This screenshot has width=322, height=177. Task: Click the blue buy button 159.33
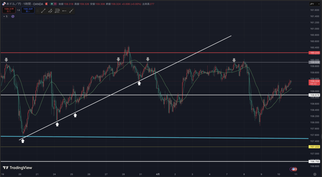point(27,10)
